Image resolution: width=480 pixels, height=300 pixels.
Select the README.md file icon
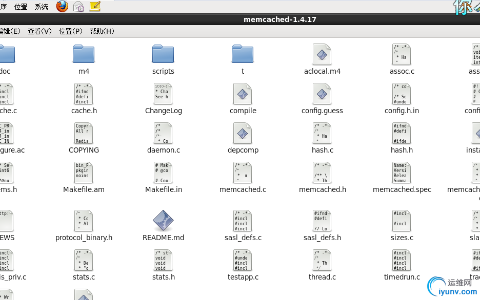point(163,220)
